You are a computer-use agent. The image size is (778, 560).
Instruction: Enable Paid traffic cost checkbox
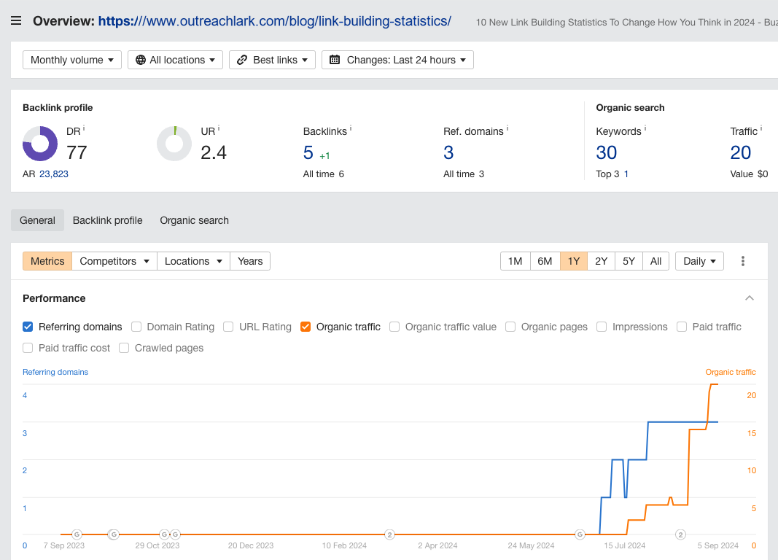tap(28, 349)
